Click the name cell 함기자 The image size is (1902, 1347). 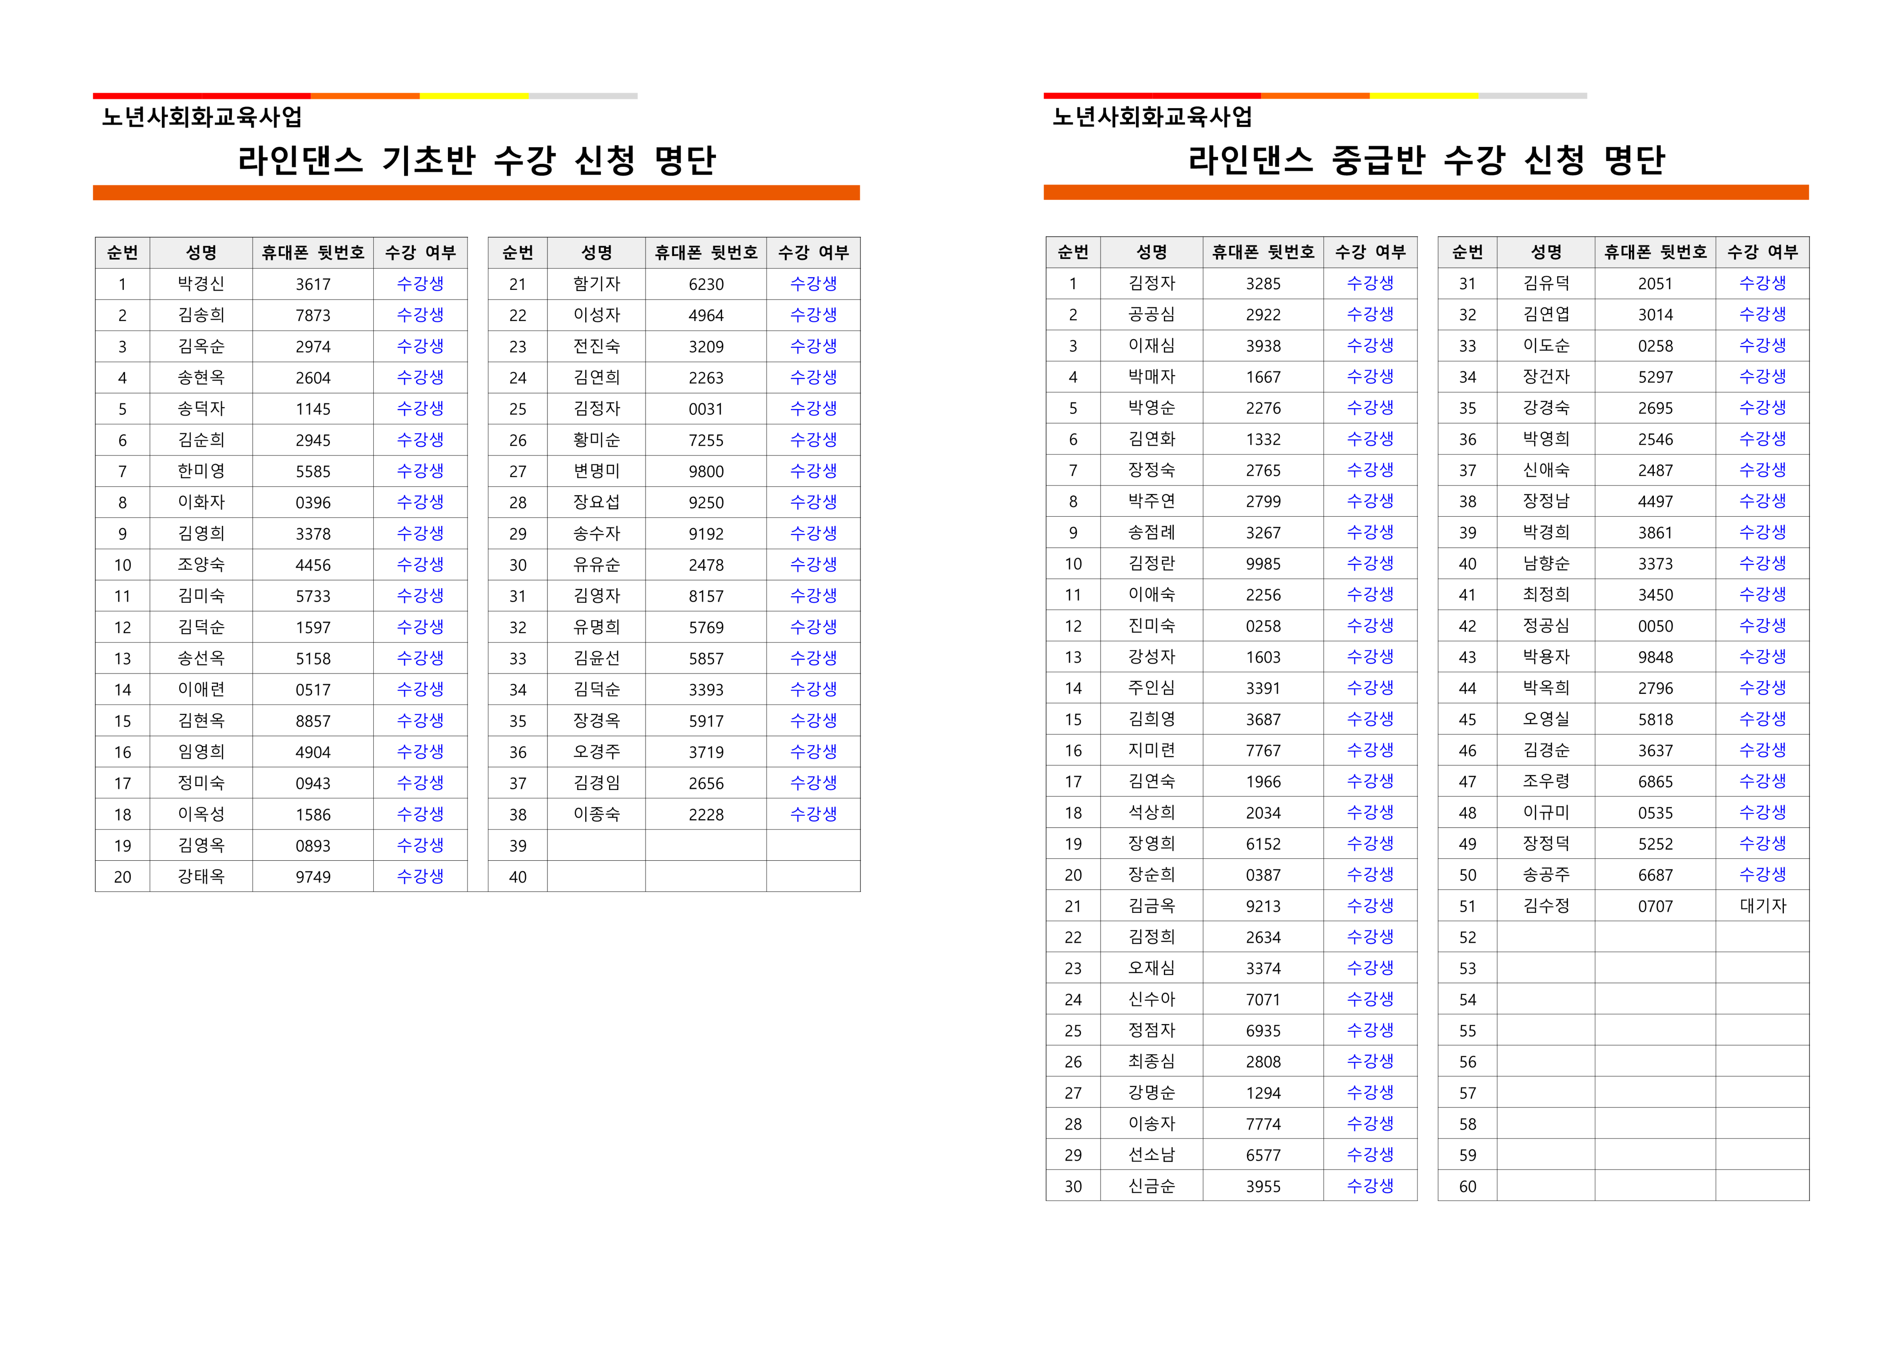point(596,284)
